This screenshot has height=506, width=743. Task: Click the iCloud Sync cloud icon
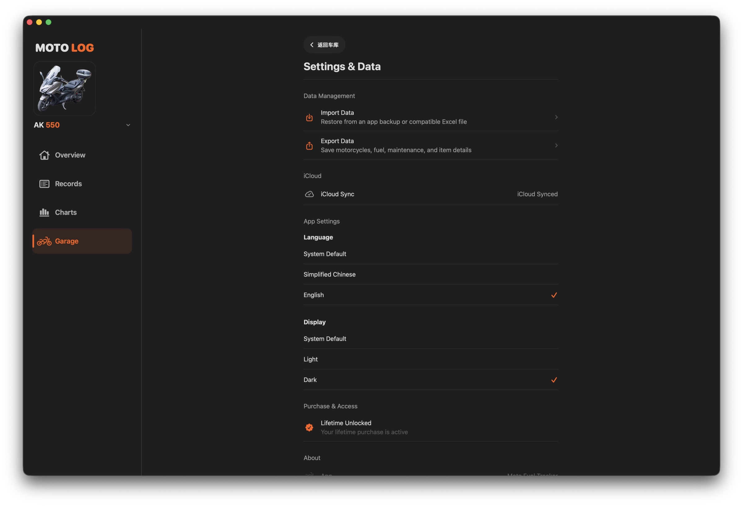tap(309, 194)
